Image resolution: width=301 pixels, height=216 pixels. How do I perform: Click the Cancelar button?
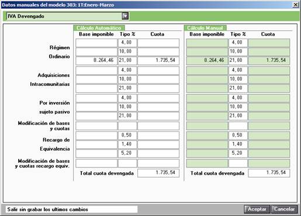point(284,209)
